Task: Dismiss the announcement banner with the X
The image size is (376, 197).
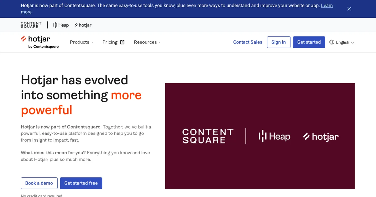Action: [349, 9]
